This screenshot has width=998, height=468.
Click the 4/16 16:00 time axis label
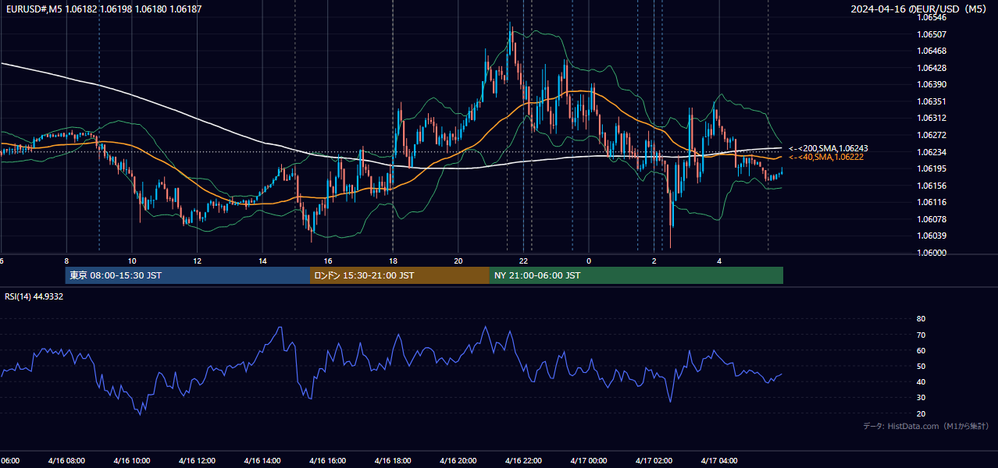tap(328, 461)
